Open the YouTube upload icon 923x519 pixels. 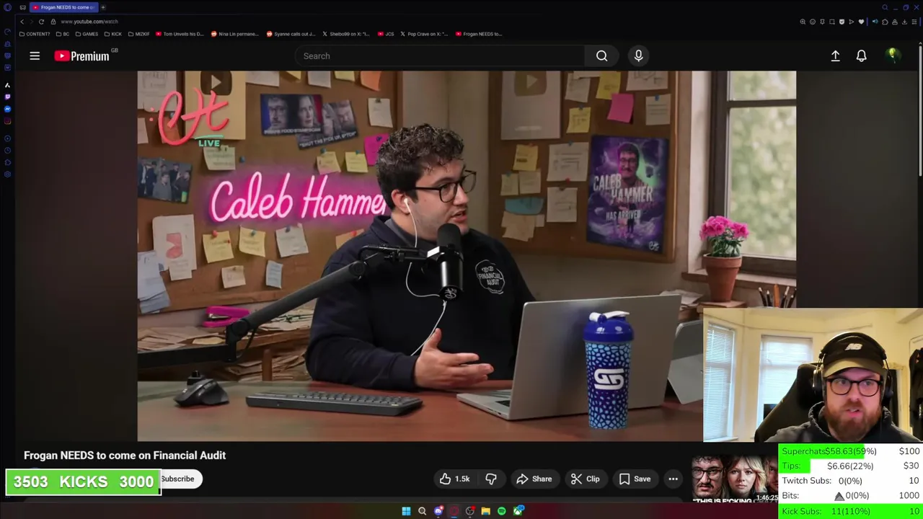coord(835,56)
